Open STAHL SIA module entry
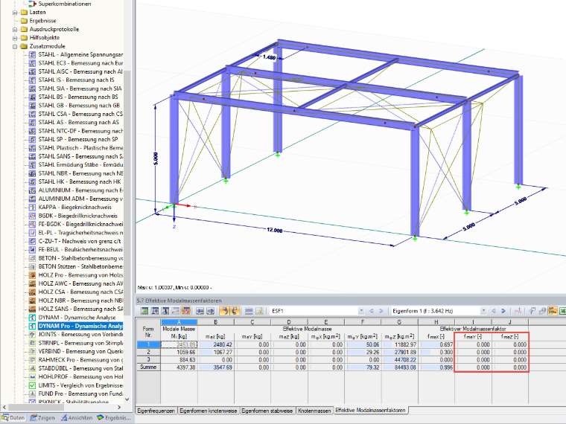566x424 pixels. pyautogui.click(x=80, y=89)
